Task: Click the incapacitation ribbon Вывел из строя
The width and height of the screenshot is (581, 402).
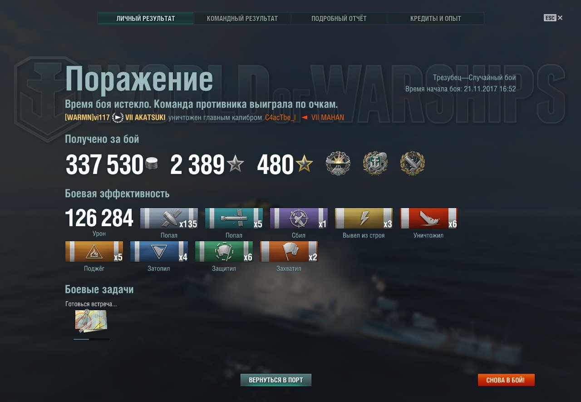Action: (x=364, y=218)
